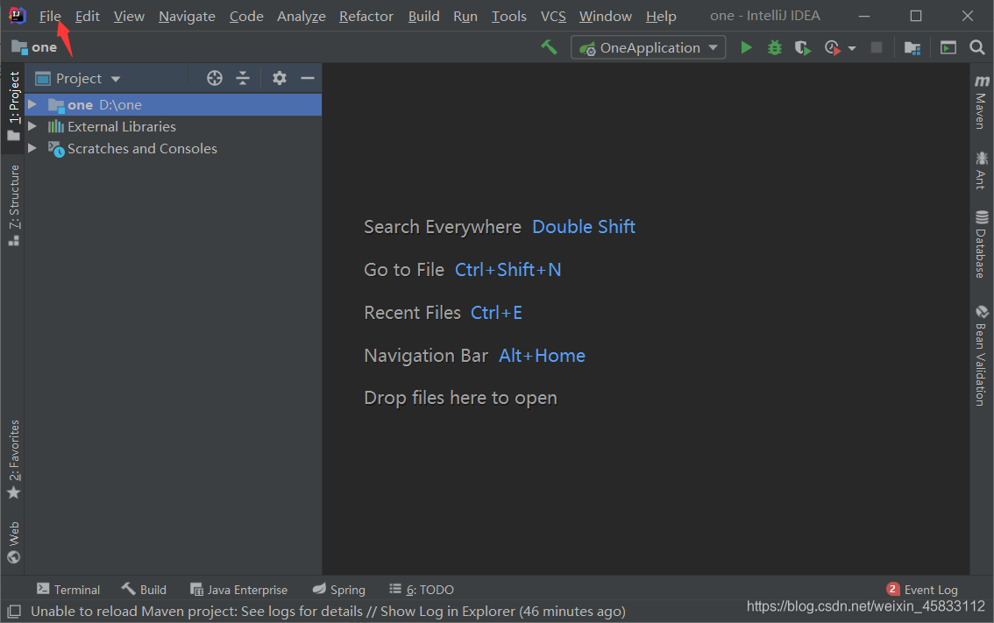Collapse all in Project panel
The width and height of the screenshot is (994, 623).
click(x=243, y=78)
